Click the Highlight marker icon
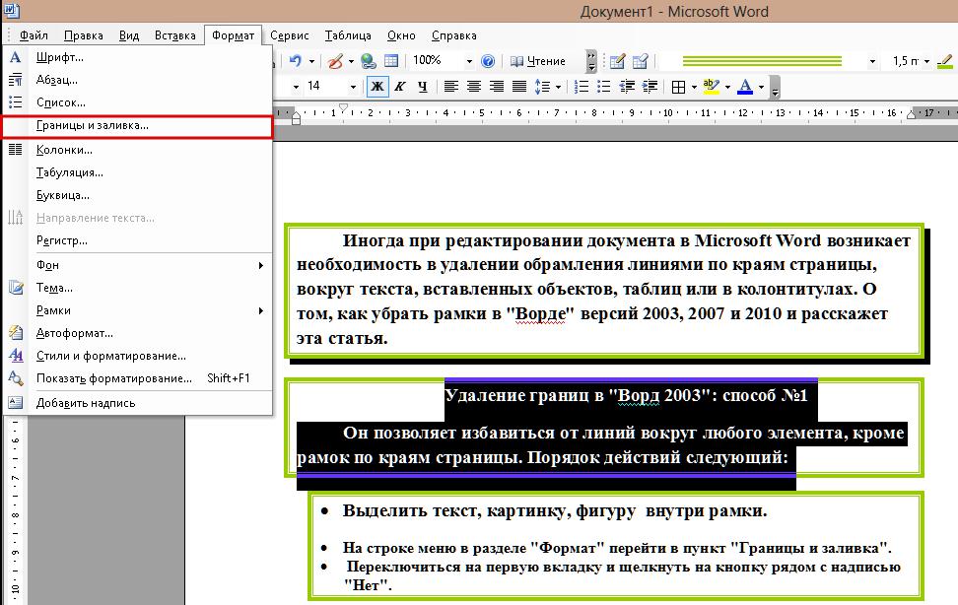Image resolution: width=958 pixels, height=605 pixels. point(710,87)
